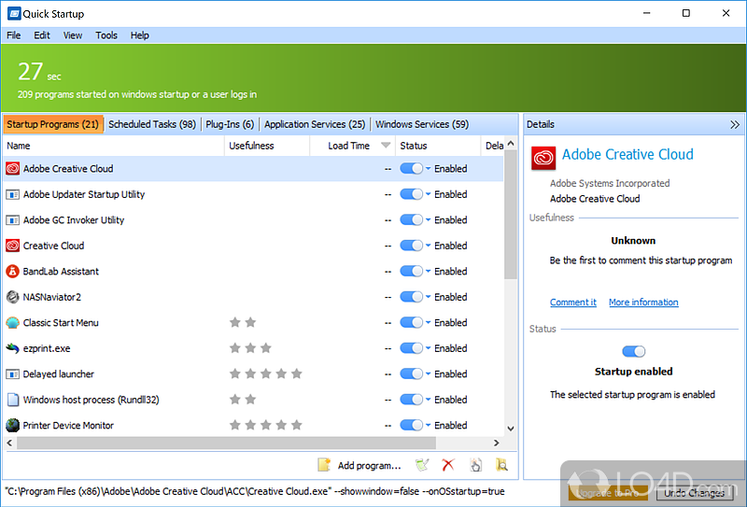This screenshot has width=747, height=507.
Task: Click Load Time column sort arrow
Action: pyautogui.click(x=387, y=146)
